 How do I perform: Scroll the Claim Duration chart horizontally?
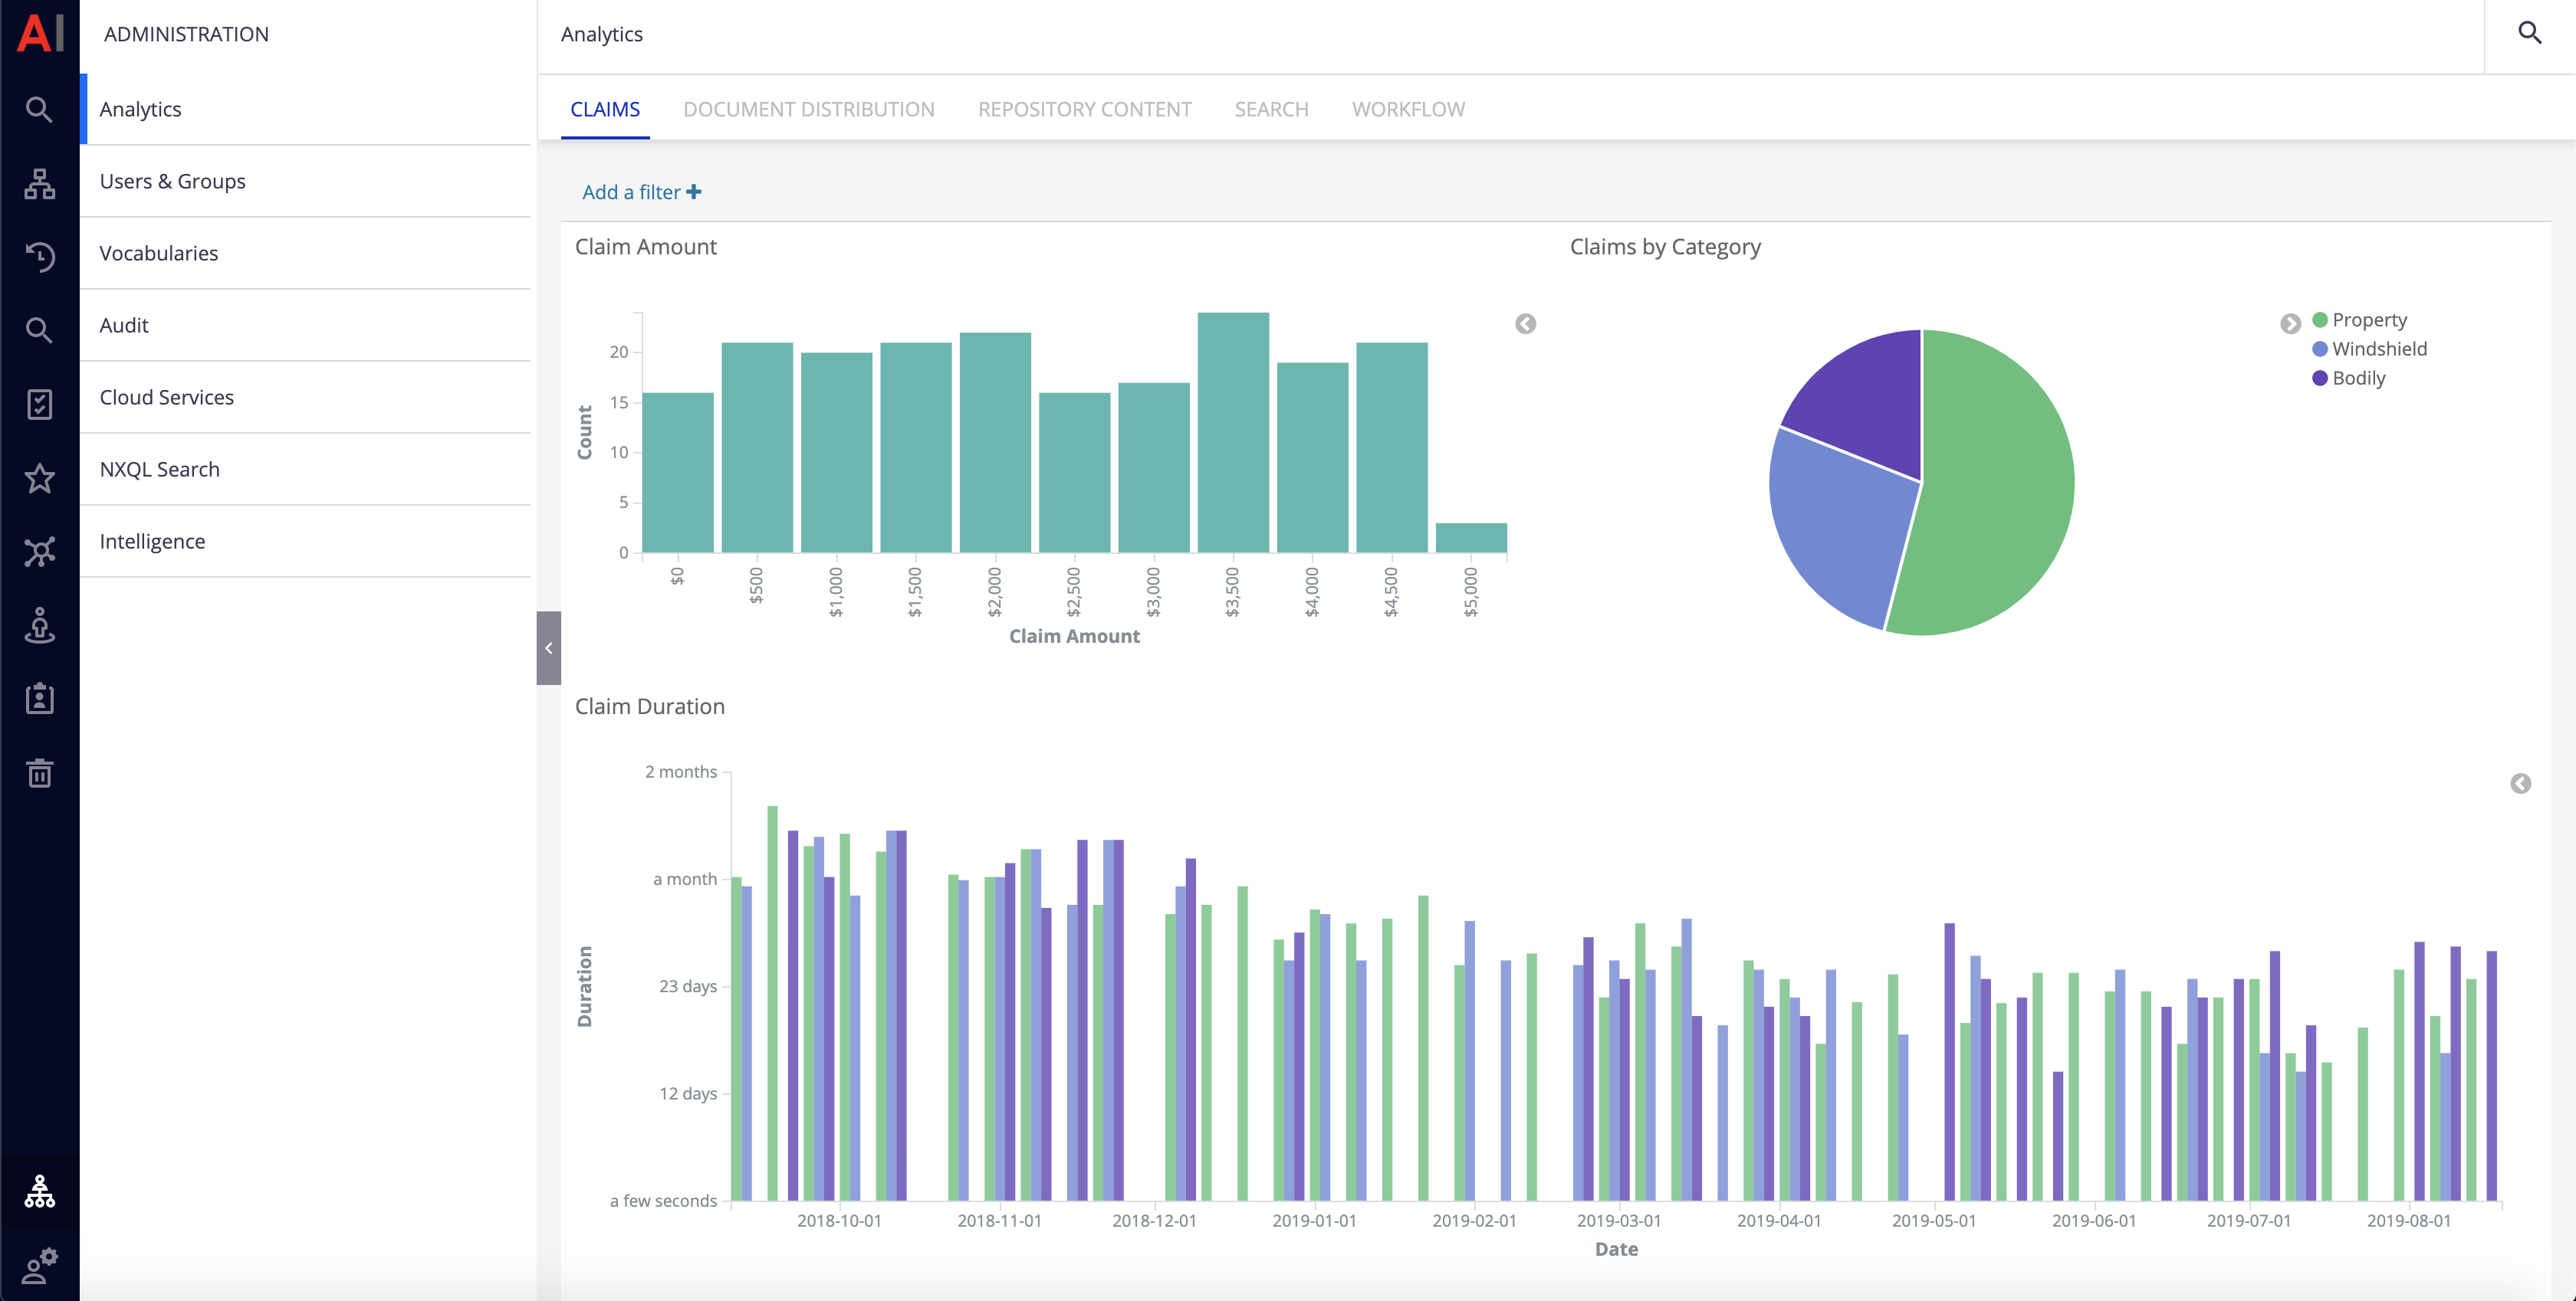point(2522,783)
